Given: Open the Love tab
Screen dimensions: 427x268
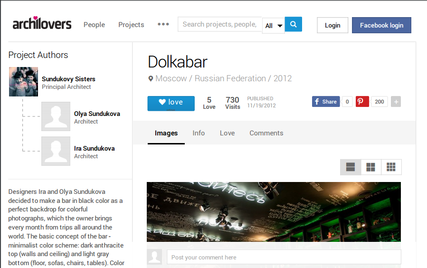Looking at the screenshot, I should pyautogui.click(x=227, y=133).
